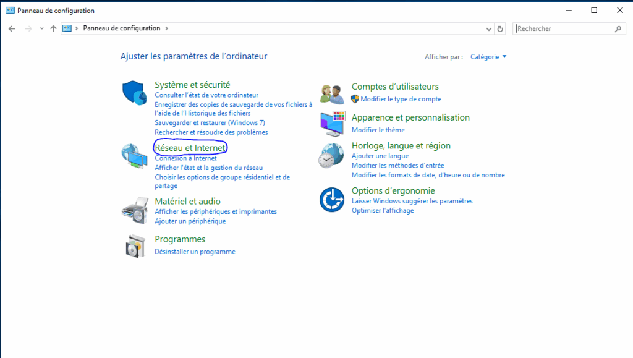Click the Apparence et personnalisation monitor icon

pyautogui.click(x=331, y=124)
